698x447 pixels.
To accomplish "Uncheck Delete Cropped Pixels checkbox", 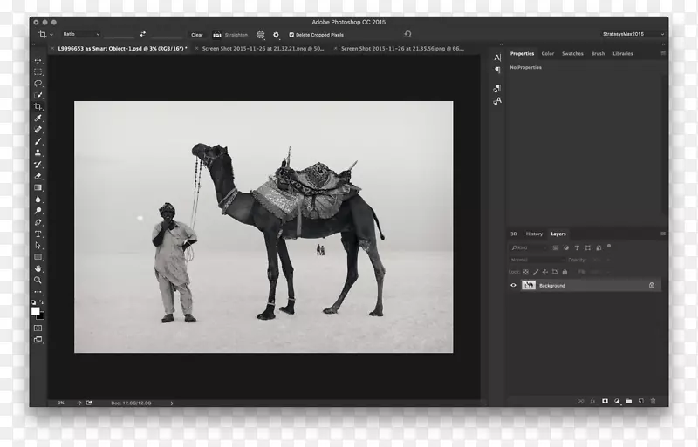I will 291,35.
